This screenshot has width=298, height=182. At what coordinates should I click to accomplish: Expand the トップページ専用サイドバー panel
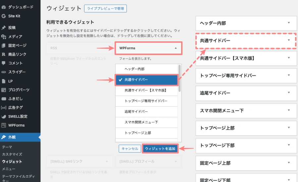point(289,75)
